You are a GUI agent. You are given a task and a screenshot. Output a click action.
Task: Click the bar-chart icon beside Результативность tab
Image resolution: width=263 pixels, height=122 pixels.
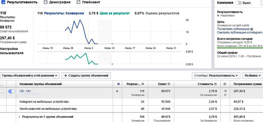click(x=3, y=2)
